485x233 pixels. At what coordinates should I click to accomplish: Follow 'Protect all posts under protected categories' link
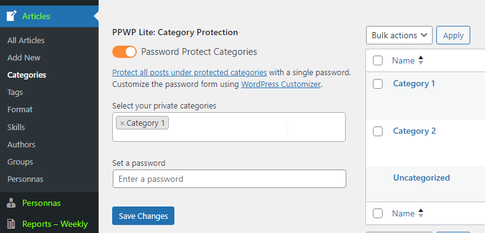(190, 72)
